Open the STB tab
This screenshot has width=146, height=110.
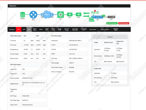click(x=24, y=29)
